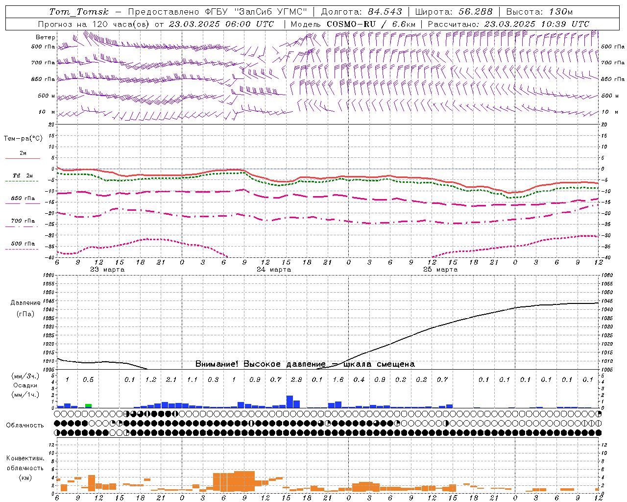Click the green precipitation bar

pyautogui.click(x=88, y=406)
